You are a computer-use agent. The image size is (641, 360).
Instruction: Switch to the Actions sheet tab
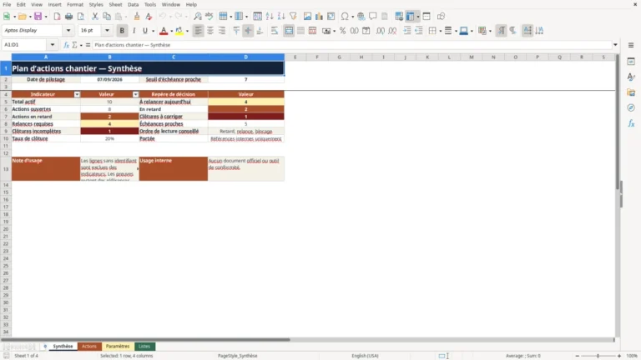pos(89,346)
